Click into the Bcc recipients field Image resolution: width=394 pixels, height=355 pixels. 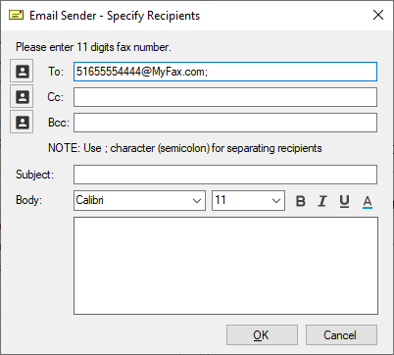coord(225,123)
